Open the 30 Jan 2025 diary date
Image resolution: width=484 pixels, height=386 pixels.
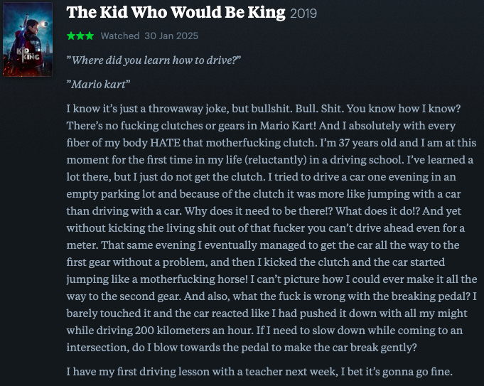click(x=171, y=36)
